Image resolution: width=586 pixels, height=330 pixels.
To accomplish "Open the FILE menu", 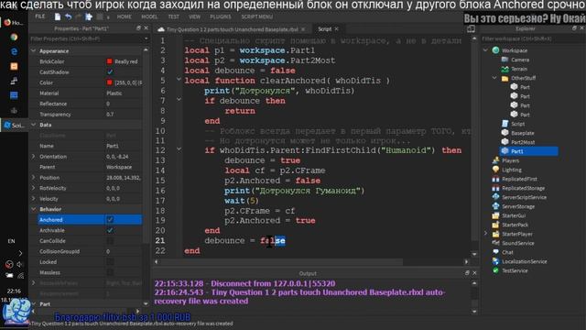I will [x=40, y=16].
